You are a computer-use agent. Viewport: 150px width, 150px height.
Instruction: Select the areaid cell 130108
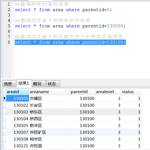pyautogui.click(x=18, y=139)
